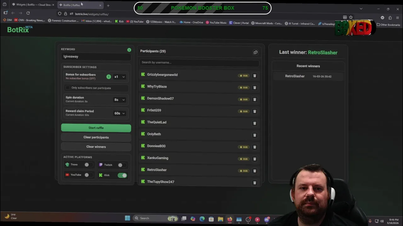
Task: Reload the page in browser toolbar
Action: 28,13
